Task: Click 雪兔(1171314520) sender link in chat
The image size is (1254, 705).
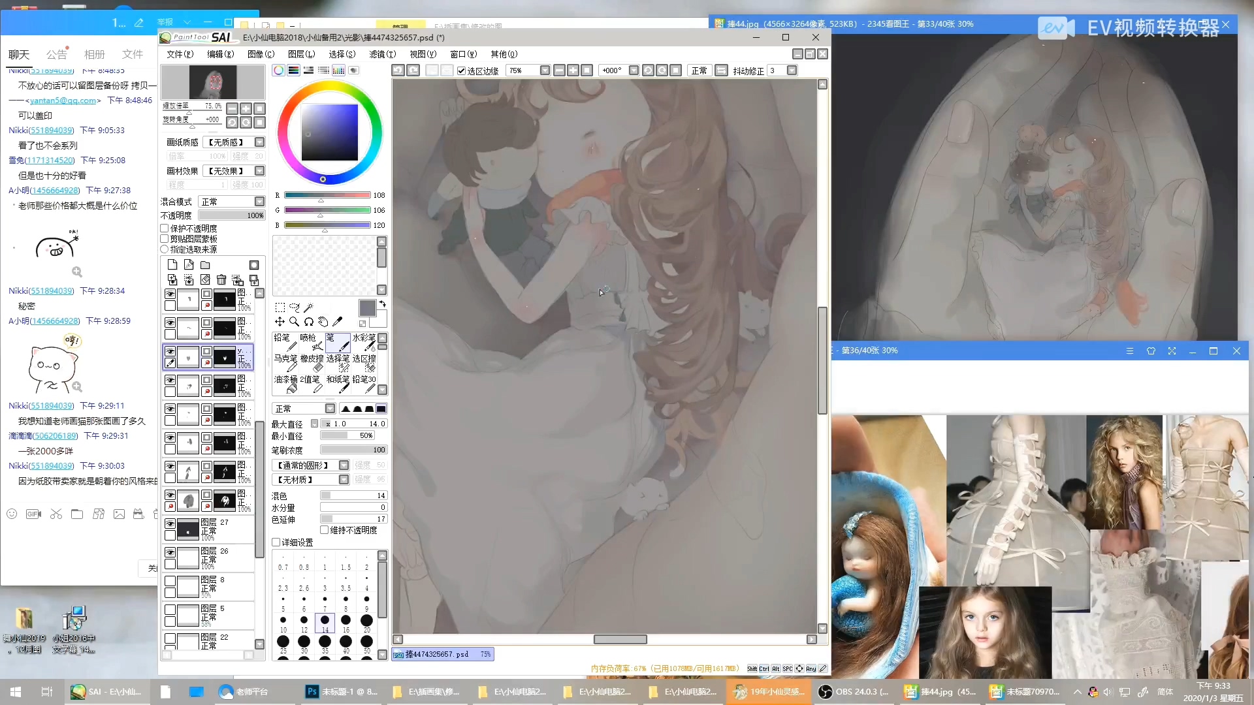Action: point(42,161)
